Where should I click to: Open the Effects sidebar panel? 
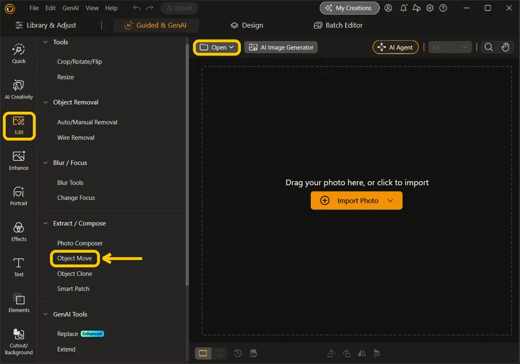(x=19, y=232)
